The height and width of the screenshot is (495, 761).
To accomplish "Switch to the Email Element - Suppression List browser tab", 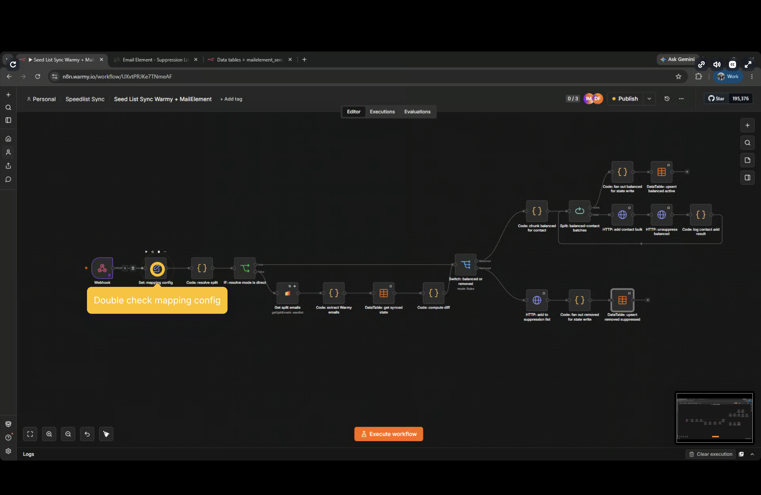I will click(156, 60).
